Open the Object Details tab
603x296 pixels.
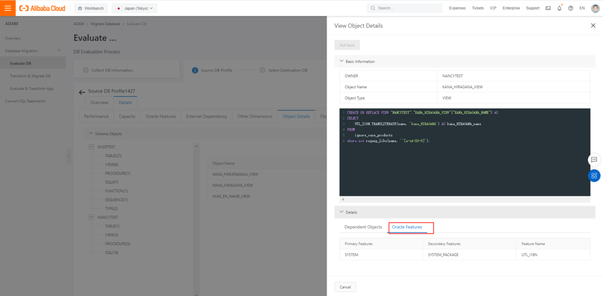296,116
